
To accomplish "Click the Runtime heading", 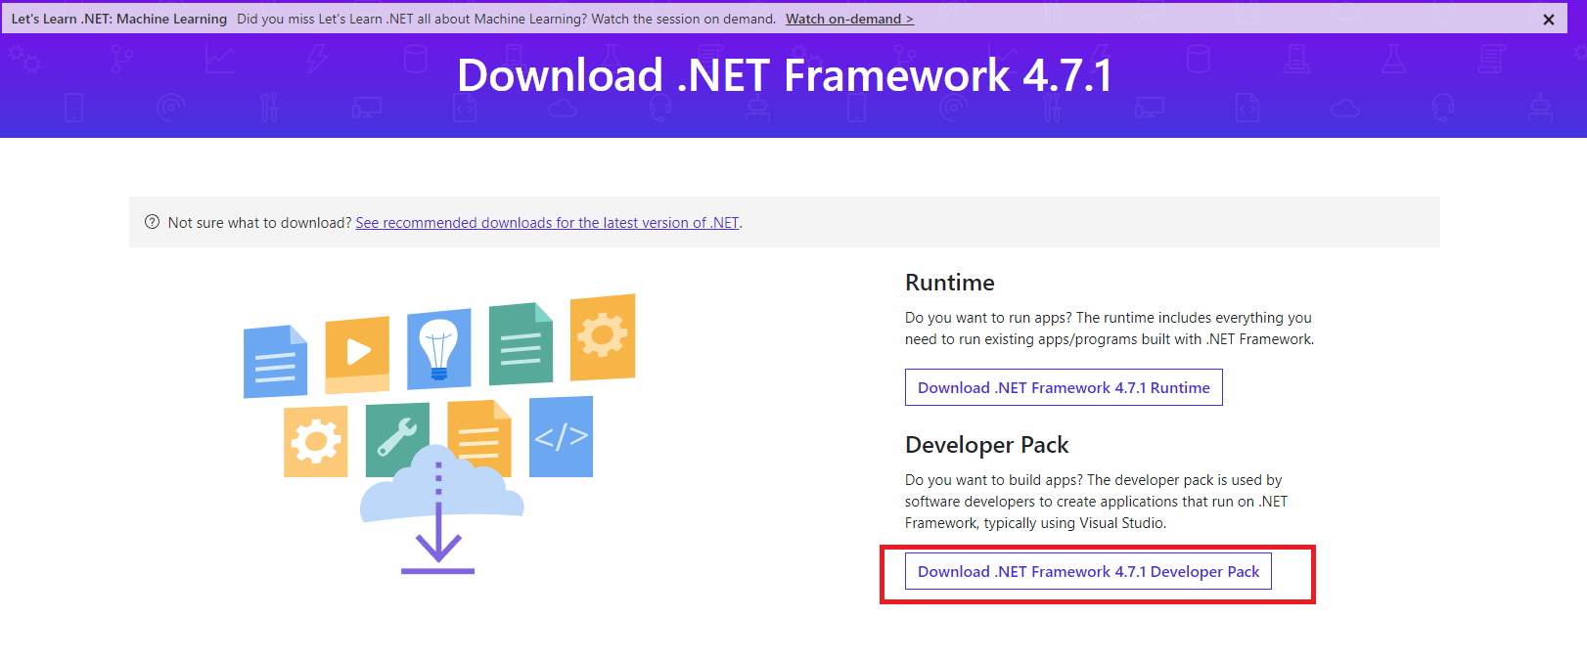I will 950,283.
